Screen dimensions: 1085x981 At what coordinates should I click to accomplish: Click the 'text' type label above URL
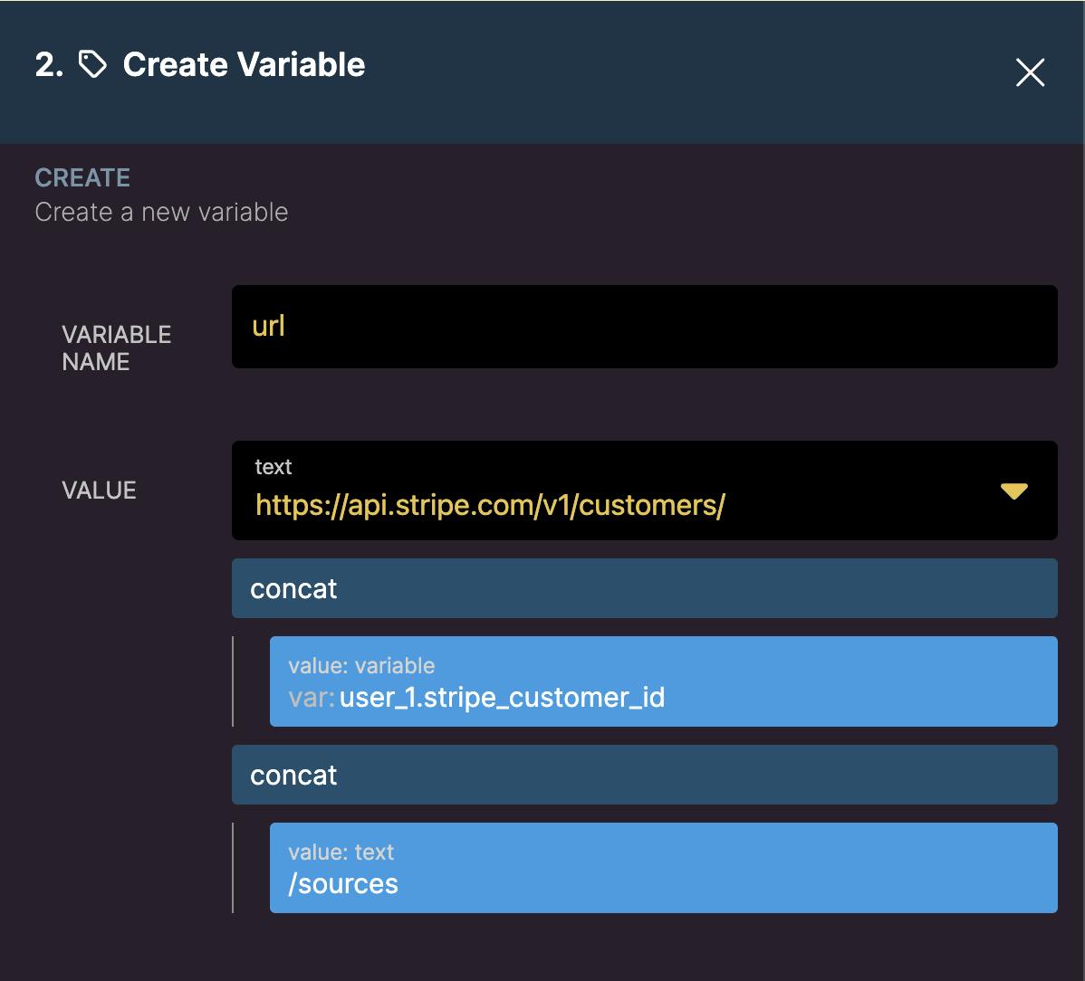click(x=274, y=467)
